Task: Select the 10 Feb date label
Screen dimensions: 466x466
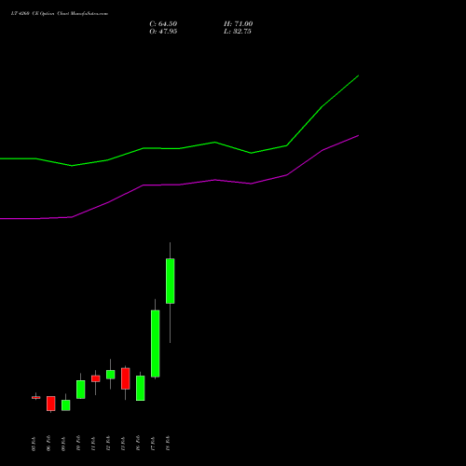Action: (78, 444)
